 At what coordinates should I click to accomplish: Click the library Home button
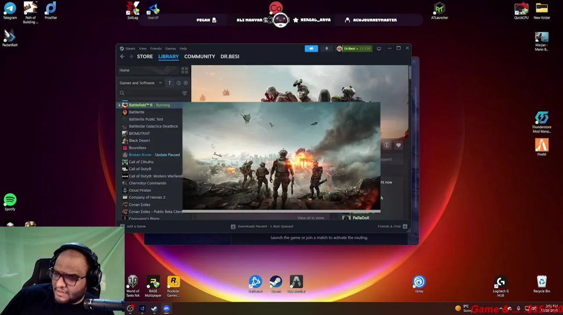click(148, 70)
